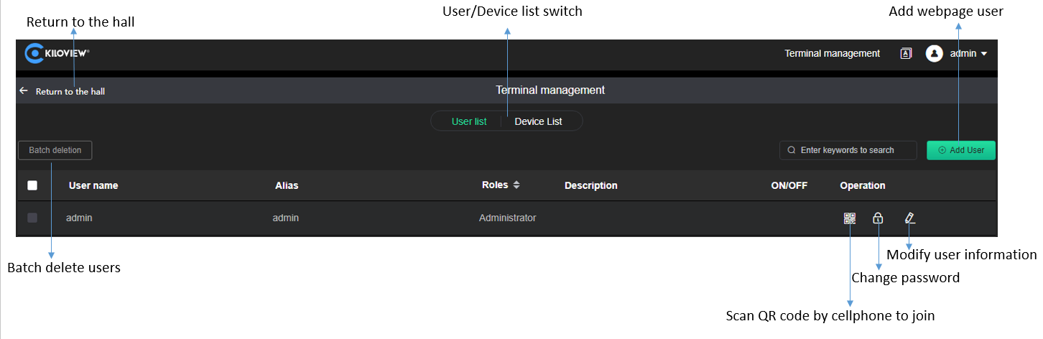Focus the keyword search field
Image resolution: width=1043 pixels, height=339 pixels.
point(848,150)
